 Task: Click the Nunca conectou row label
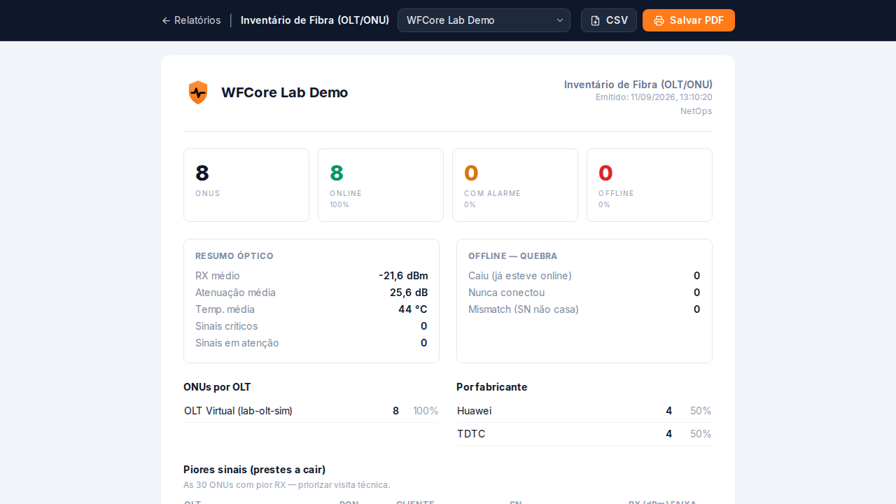tap(506, 293)
